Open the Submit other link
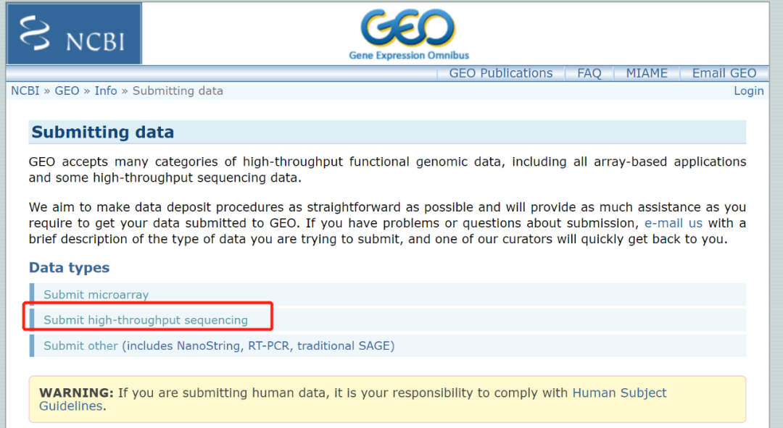This screenshot has height=428, width=783. (80, 346)
